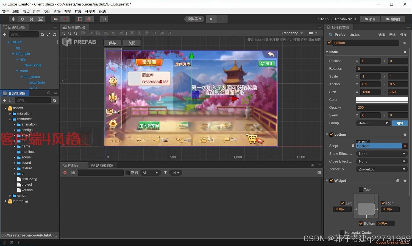Disable the Widget Left alignment
The width and height of the screenshot is (412, 246).
343,203
